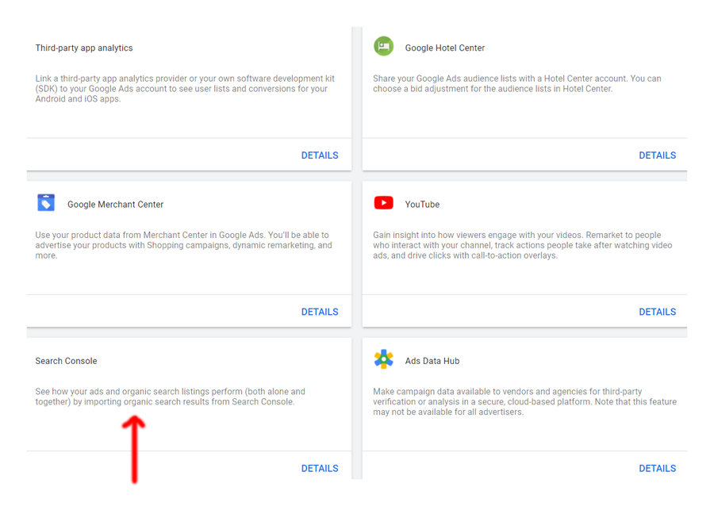Click the description "Make campaign data available to vendors"

(x=524, y=402)
